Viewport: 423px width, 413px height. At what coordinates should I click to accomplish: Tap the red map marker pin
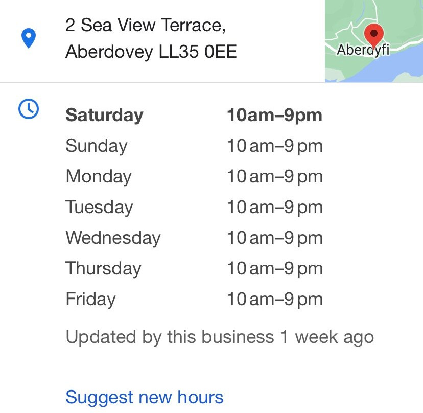click(373, 36)
